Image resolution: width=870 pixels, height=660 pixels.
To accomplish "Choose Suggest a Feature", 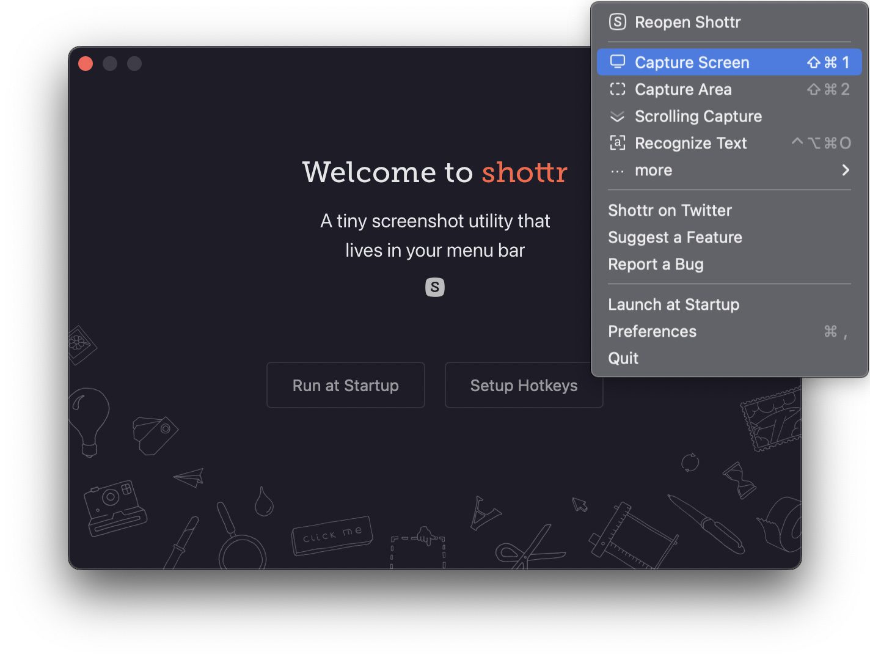I will [729, 237].
